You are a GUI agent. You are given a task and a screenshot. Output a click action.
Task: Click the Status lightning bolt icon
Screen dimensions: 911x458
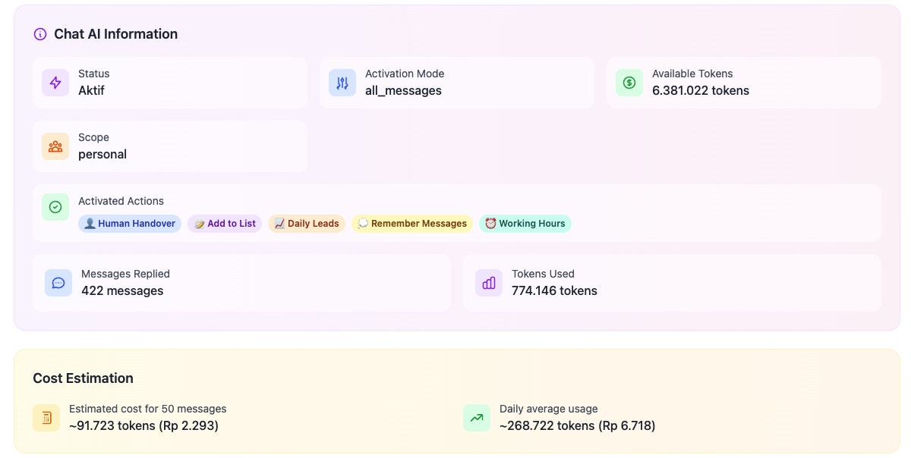[x=55, y=82]
